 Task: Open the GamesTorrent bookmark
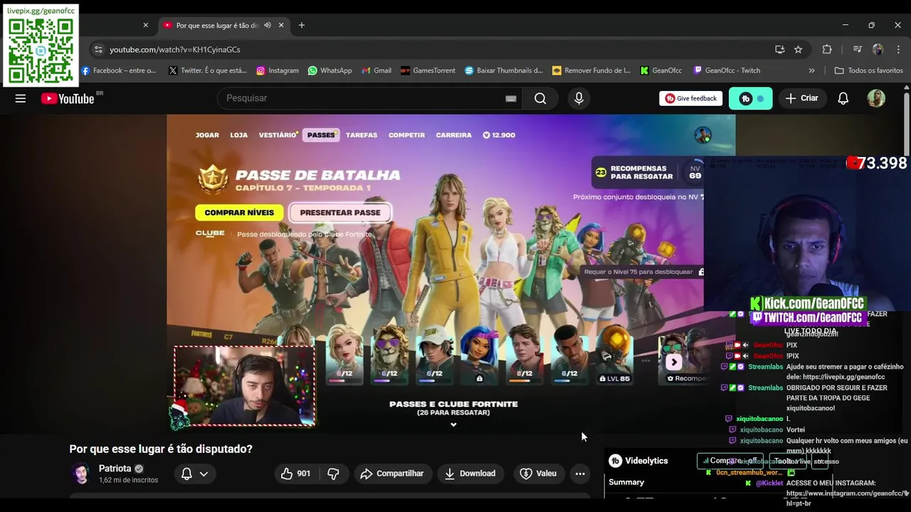428,70
